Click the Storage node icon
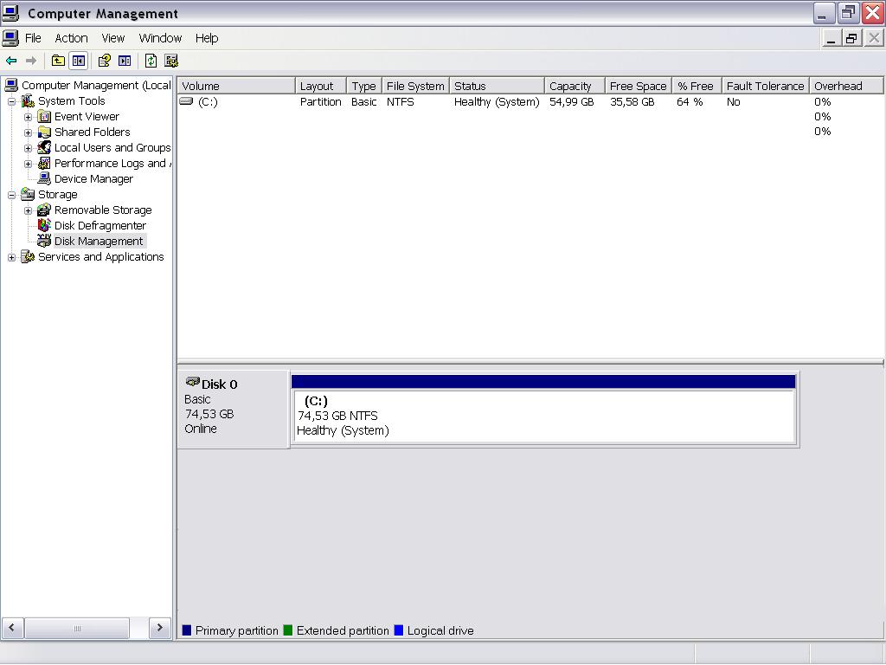 pos(28,195)
